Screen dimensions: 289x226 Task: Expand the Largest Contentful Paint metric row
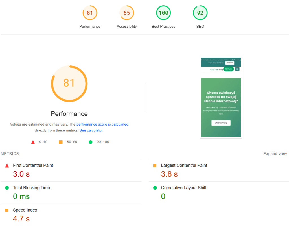184,166
